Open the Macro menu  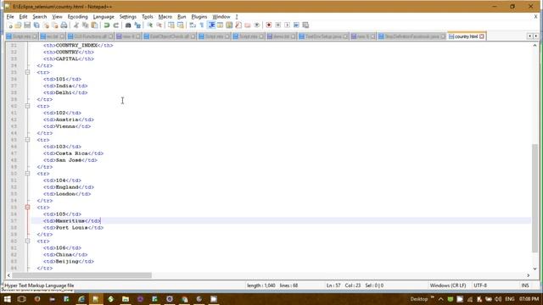[x=165, y=17]
